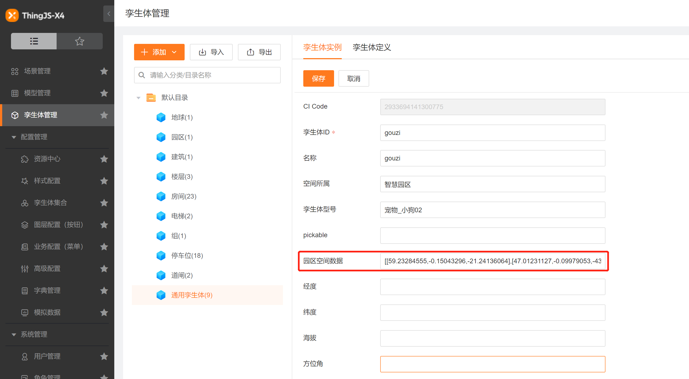Viewport: 689px width, 379px height.
Task: Toggle favorite star for 孪生体集合
Action: click(104, 203)
